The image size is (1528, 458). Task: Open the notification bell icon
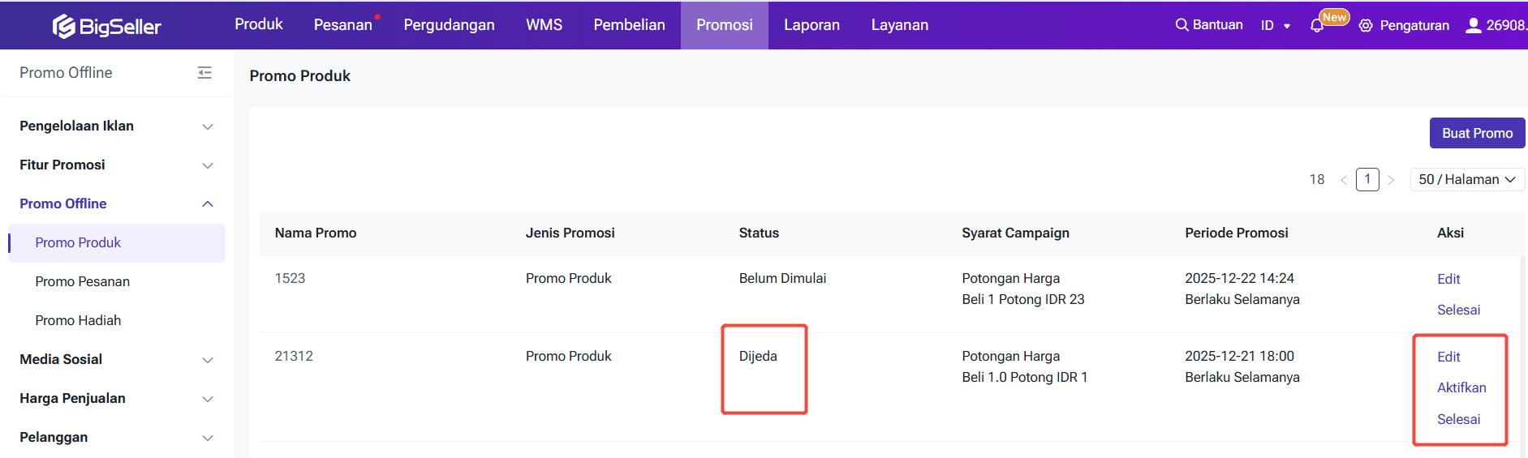click(1317, 26)
